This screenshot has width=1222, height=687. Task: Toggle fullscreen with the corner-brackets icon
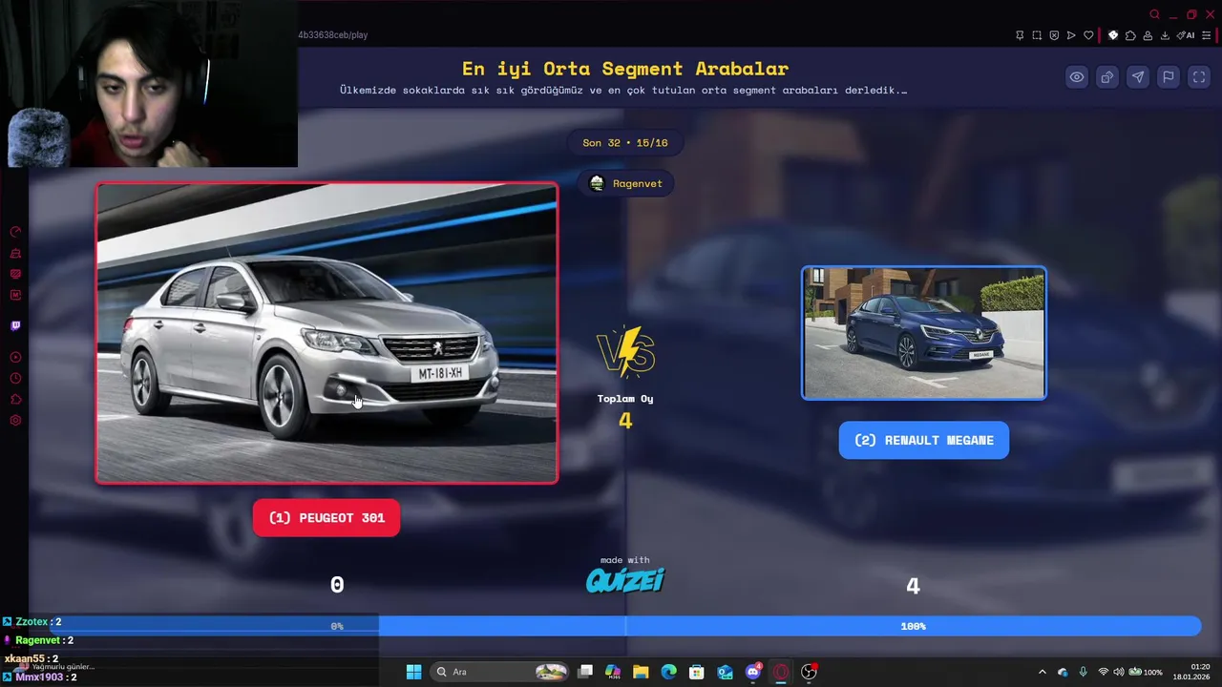point(1199,77)
